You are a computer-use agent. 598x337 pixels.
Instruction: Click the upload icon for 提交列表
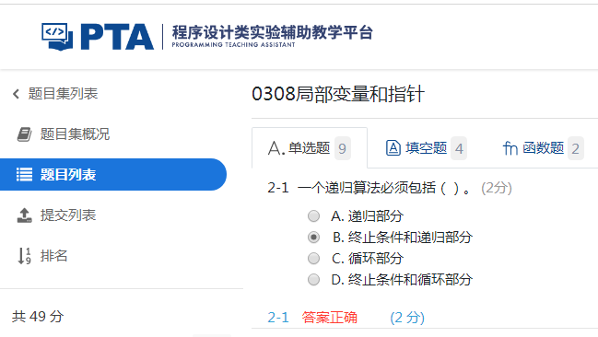point(24,215)
